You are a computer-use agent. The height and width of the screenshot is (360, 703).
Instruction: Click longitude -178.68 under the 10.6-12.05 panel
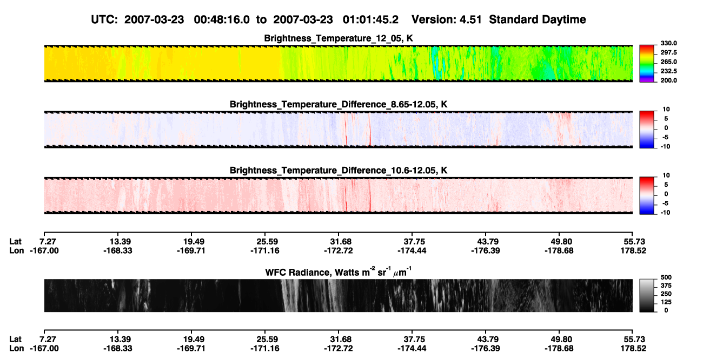559,251
